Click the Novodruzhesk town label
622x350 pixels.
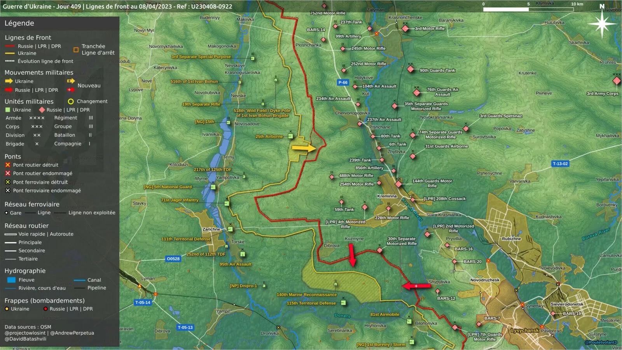[485, 280]
